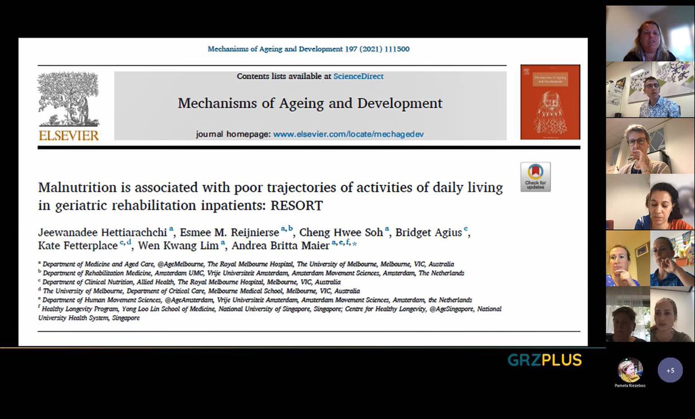Select video of woman against yellow wall
Screen dimensions: 695x419
click(628, 258)
